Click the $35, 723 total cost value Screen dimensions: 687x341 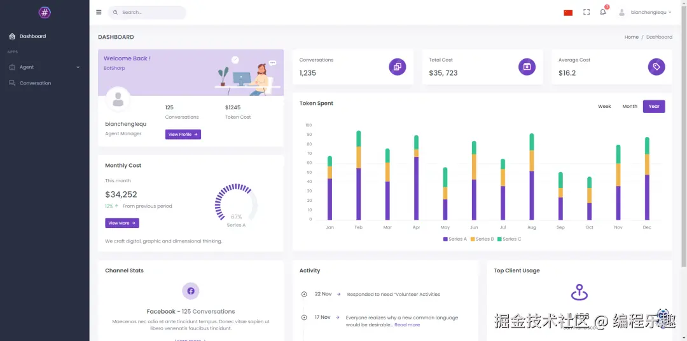pos(443,73)
